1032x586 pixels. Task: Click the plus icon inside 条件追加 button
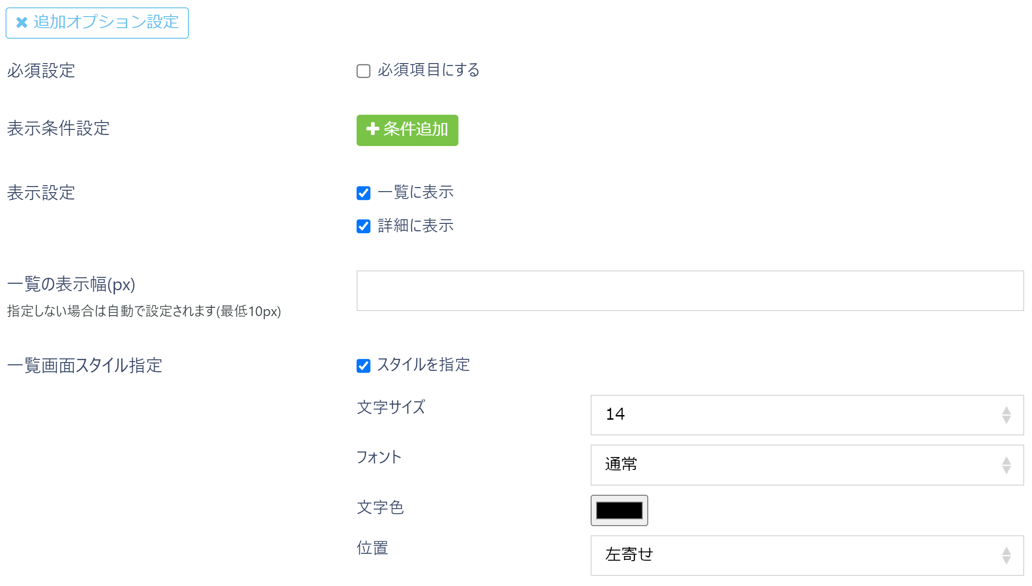pos(371,129)
